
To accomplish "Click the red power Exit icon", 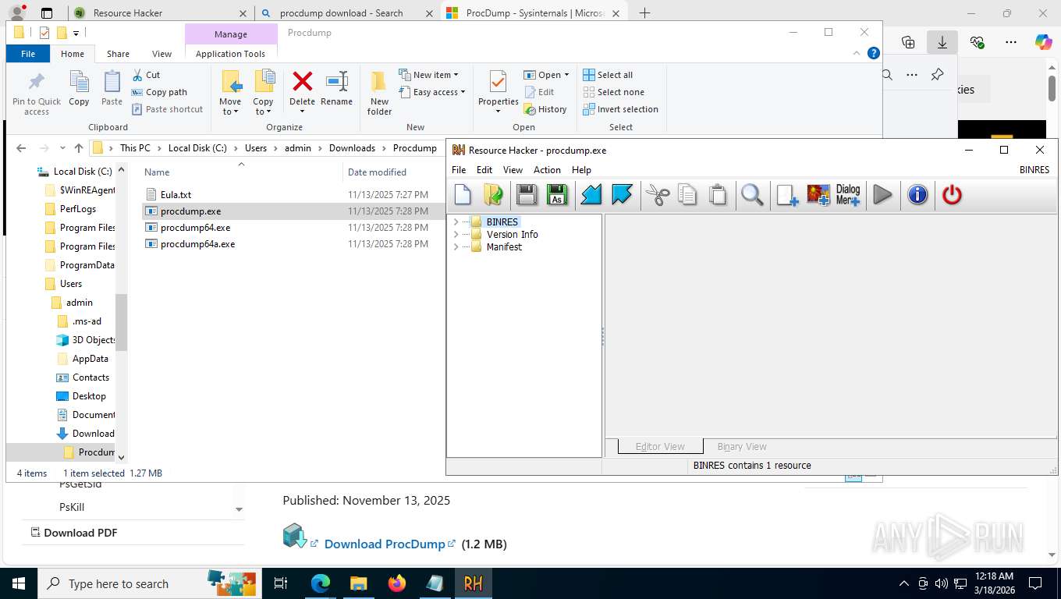I will coord(952,195).
